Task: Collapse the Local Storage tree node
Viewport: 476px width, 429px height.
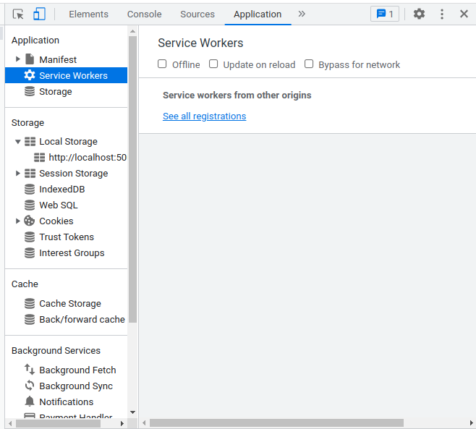Action: coord(18,142)
